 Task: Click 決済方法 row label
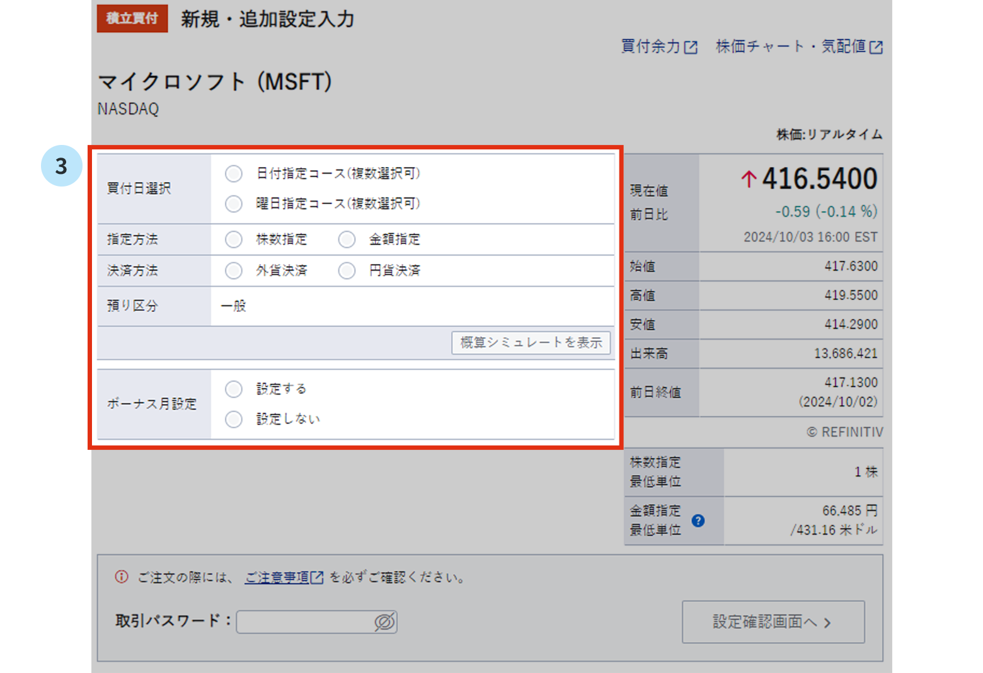[132, 271]
